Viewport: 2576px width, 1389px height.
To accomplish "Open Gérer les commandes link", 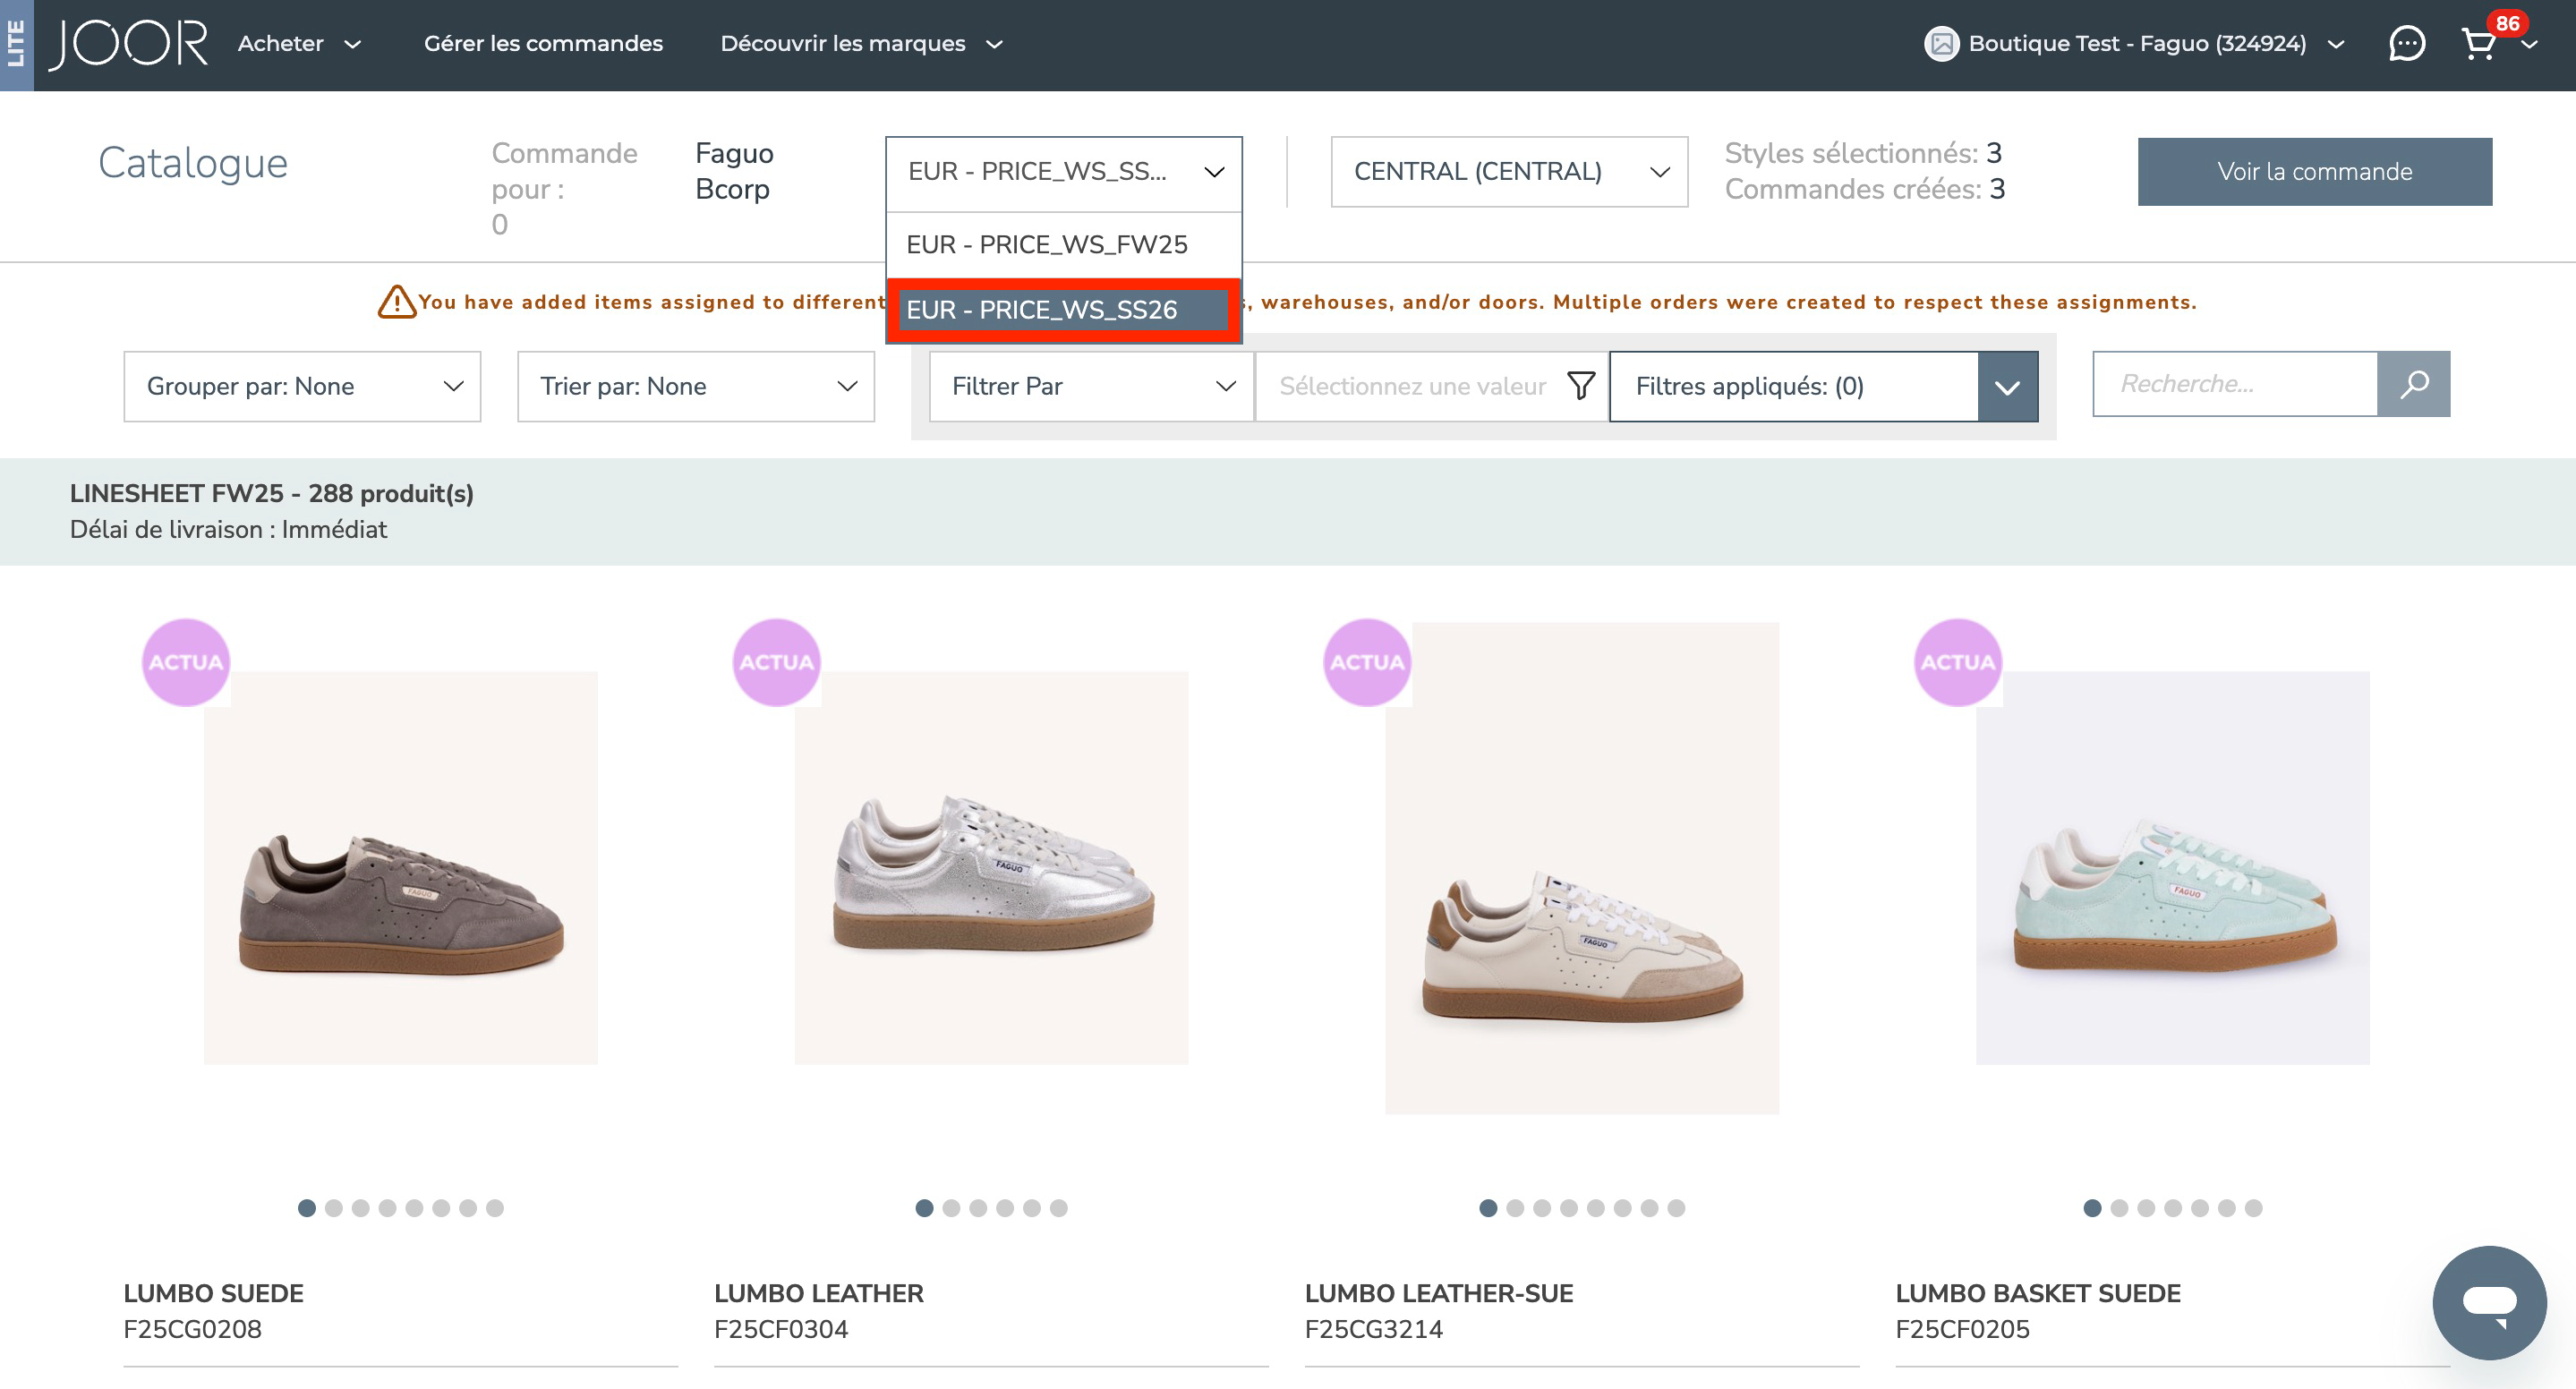I will [x=543, y=44].
